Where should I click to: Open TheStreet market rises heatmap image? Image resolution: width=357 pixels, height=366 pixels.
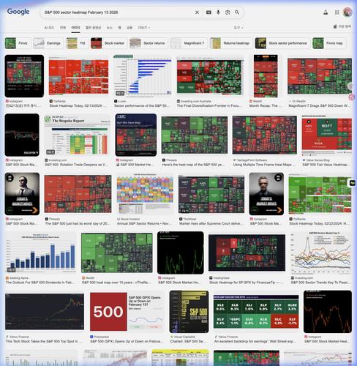coord(211,194)
